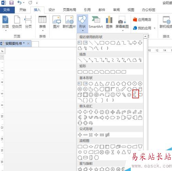Select the donut ring shape in 基本形状
Image resolution: width=172 pixels, height=171 pixels.
pyautogui.click(x=91, y=95)
